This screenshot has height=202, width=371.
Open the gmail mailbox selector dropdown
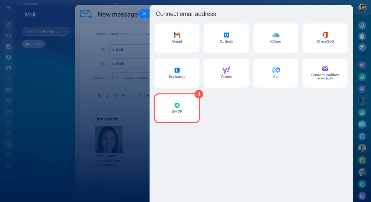pos(46,31)
